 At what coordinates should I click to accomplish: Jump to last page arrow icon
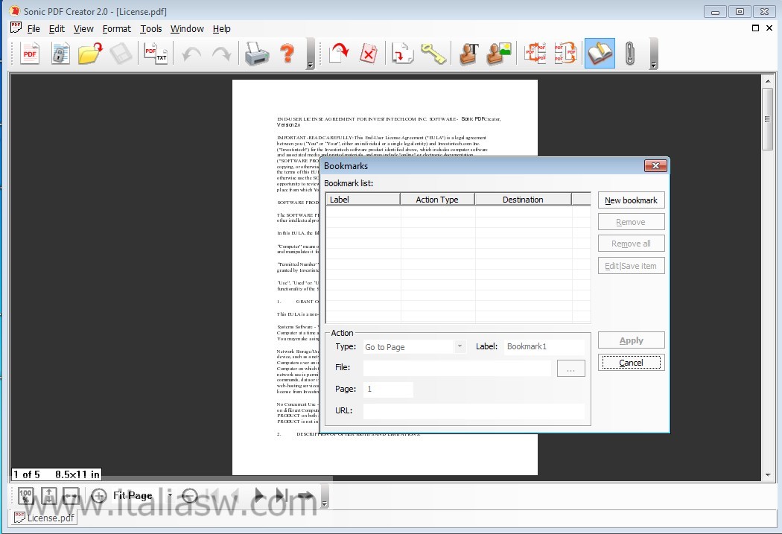280,495
